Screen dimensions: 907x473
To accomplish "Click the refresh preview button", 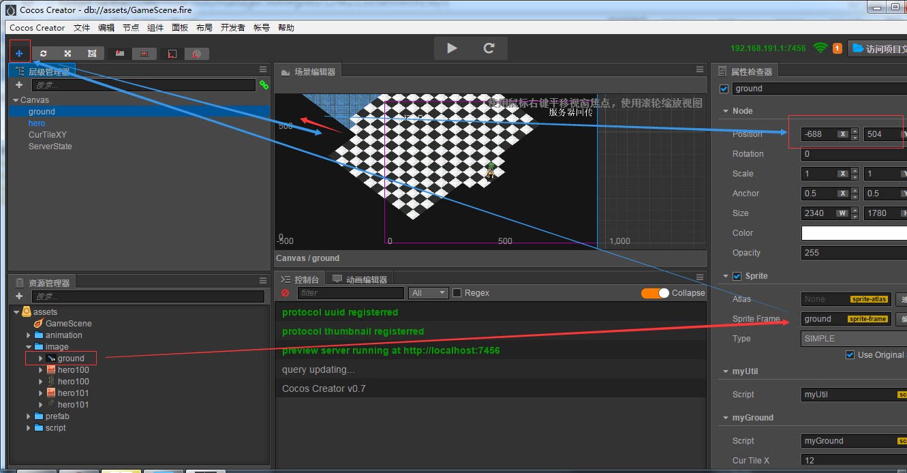I will point(489,48).
